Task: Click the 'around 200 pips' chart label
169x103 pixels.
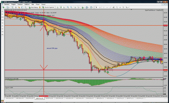Action: click(x=52, y=48)
